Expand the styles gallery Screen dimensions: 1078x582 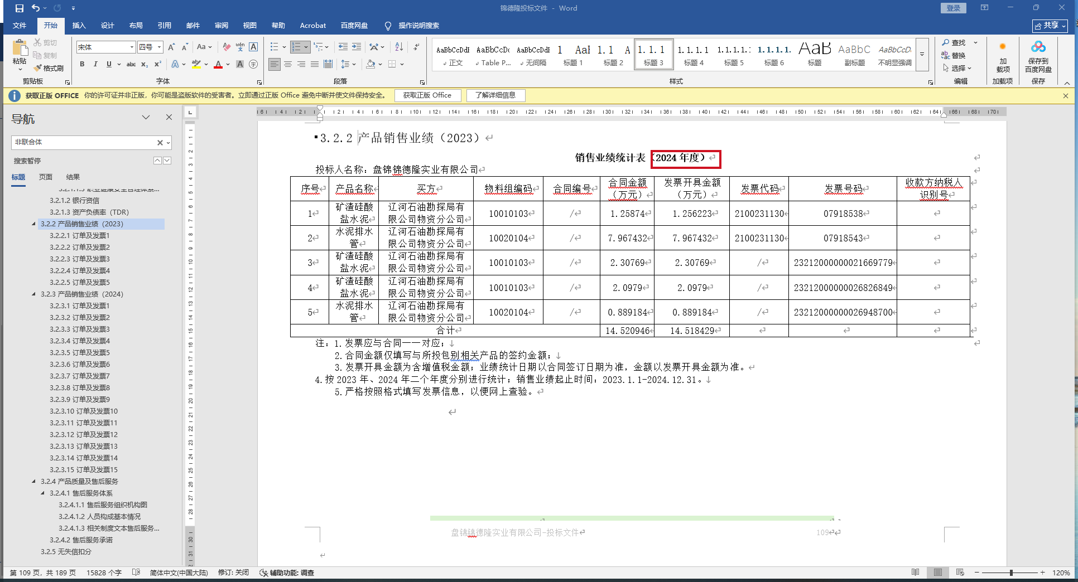(x=922, y=55)
